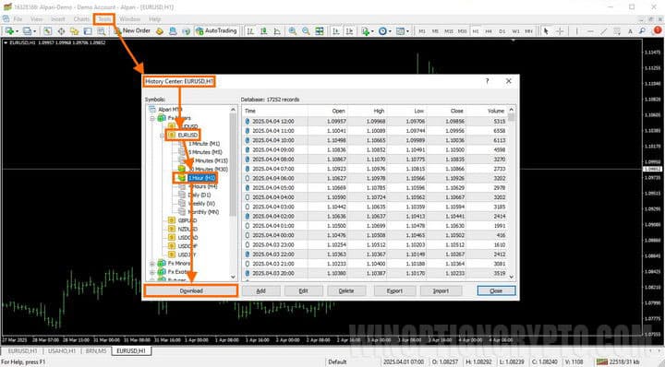The image size is (665, 367).
Task: Click the Download button
Action: click(x=191, y=290)
